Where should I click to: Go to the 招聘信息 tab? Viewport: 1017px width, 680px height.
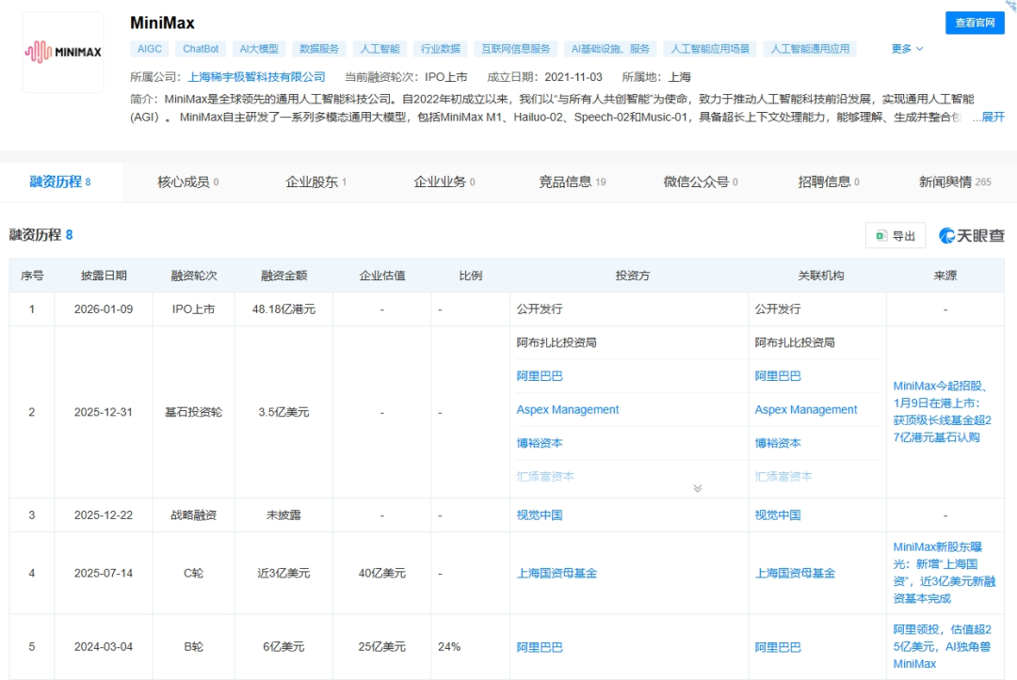[828, 182]
